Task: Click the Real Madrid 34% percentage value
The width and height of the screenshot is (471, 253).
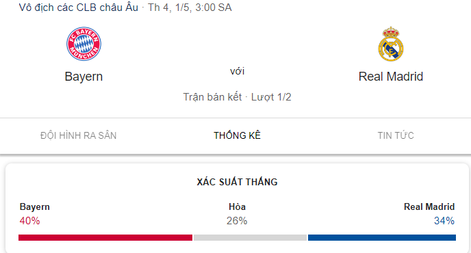Action: point(444,221)
